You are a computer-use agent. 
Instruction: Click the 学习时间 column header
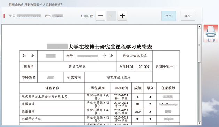click(x=121, y=88)
